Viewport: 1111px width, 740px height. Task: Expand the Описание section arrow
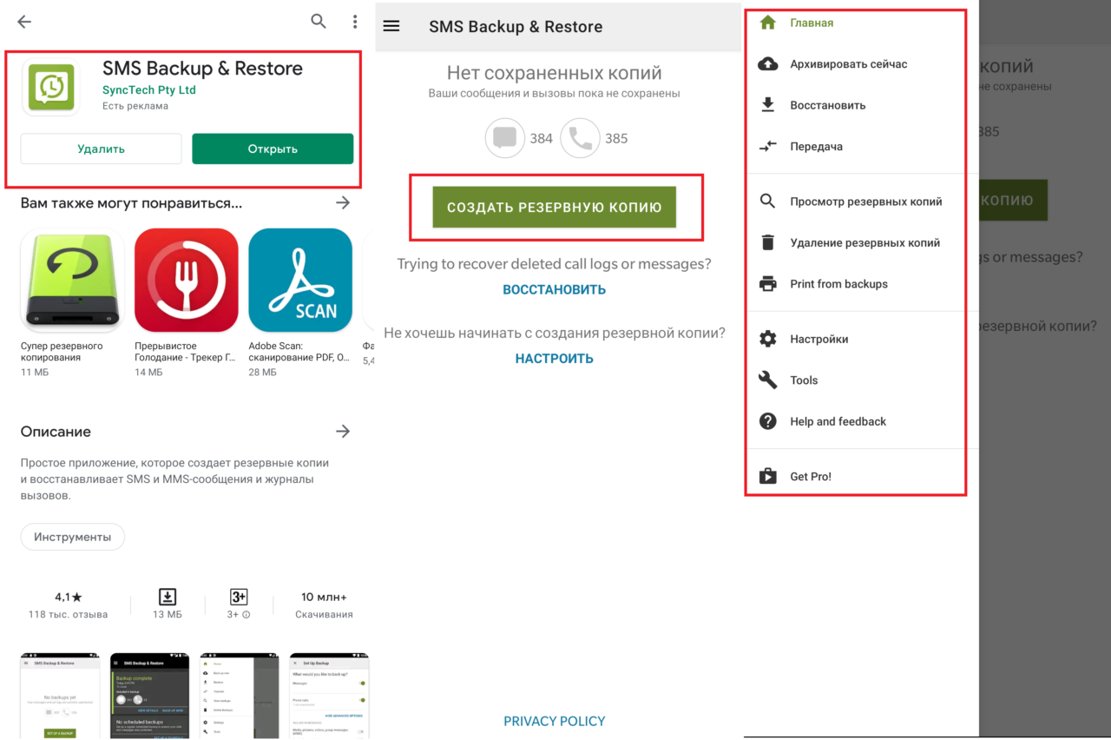coord(343,431)
